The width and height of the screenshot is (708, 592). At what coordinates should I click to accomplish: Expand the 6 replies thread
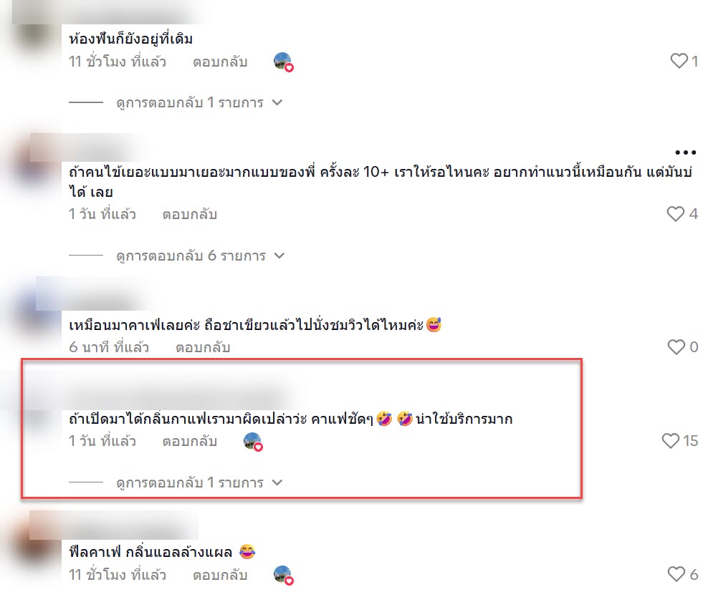click(x=201, y=256)
